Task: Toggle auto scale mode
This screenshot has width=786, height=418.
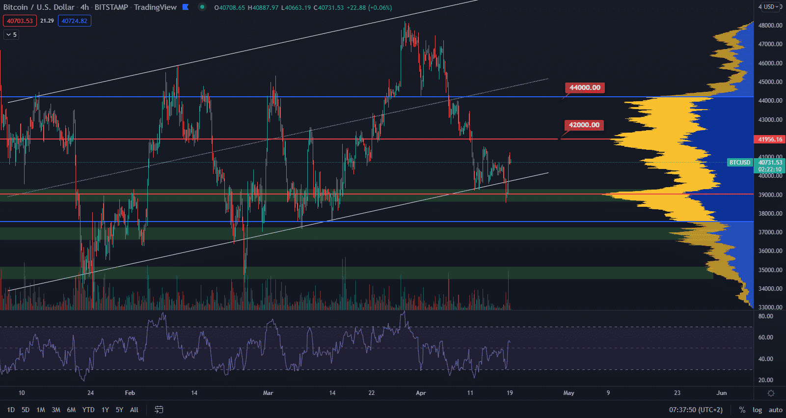Action: tap(775, 410)
